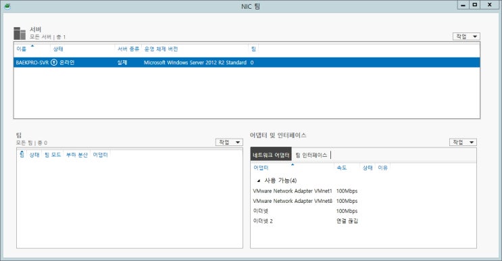Viewport: 502px width, 261px height.
Task: Click the NIC Teaming app icon in title bar
Action: pos(7,6)
